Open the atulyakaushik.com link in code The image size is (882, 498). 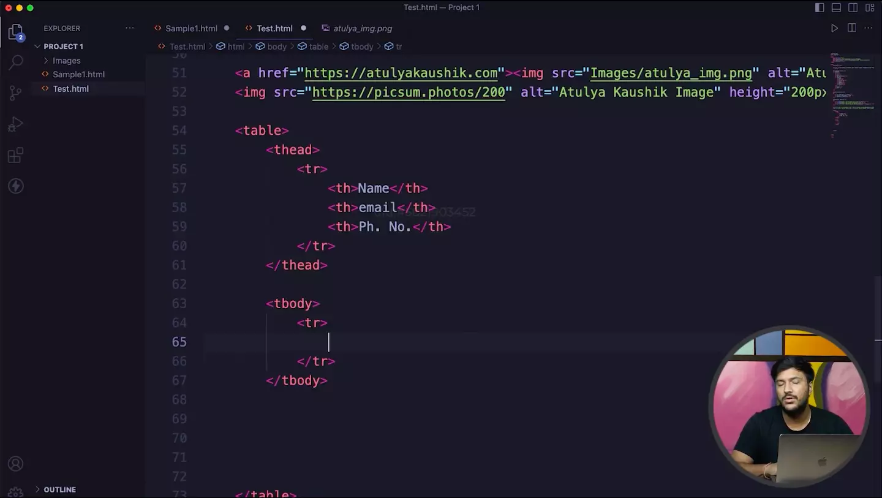click(401, 73)
